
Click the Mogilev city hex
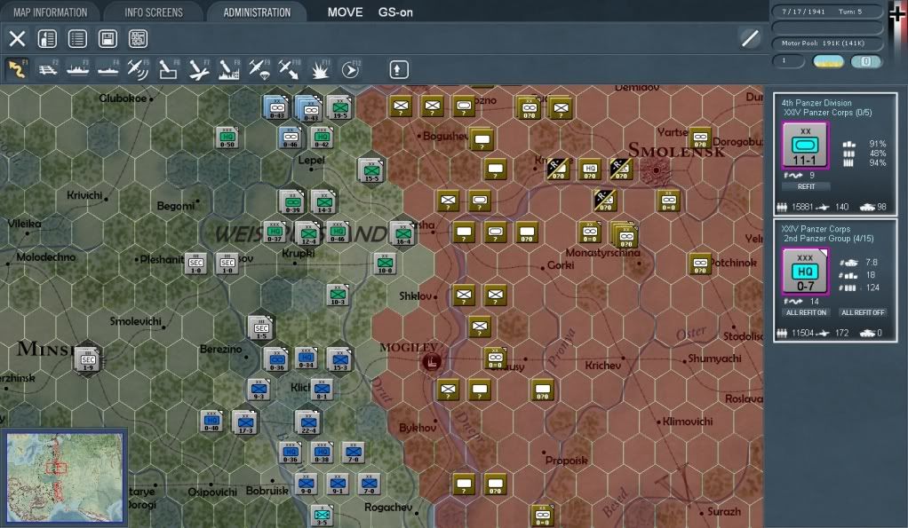pyautogui.click(x=432, y=362)
